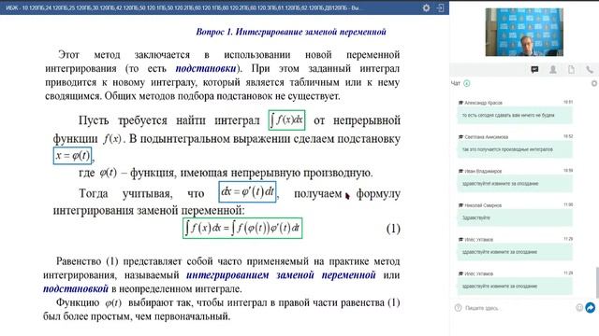Select Иван Владимиров's greeting message bubble
Screen dimensions: 599x336
point(515,184)
